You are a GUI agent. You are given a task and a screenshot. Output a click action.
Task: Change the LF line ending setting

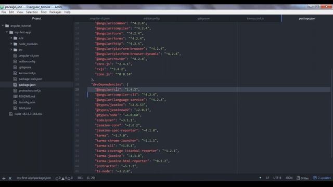pos(267,178)
